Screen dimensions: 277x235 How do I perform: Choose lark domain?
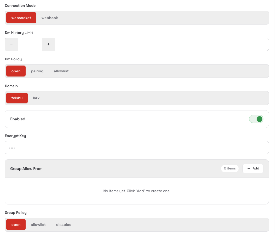[36, 98]
